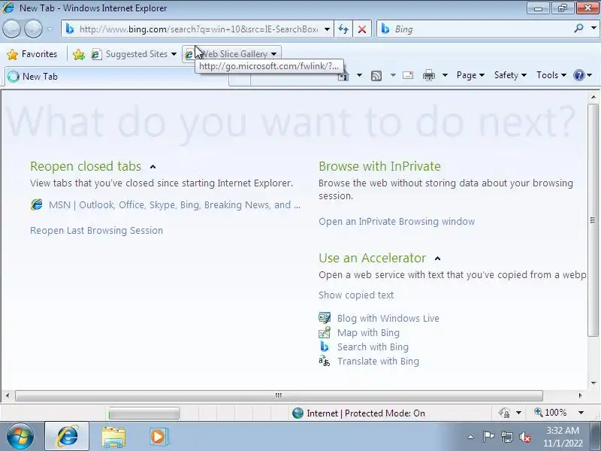Open the Tools menu
The image size is (601, 451).
551,75
